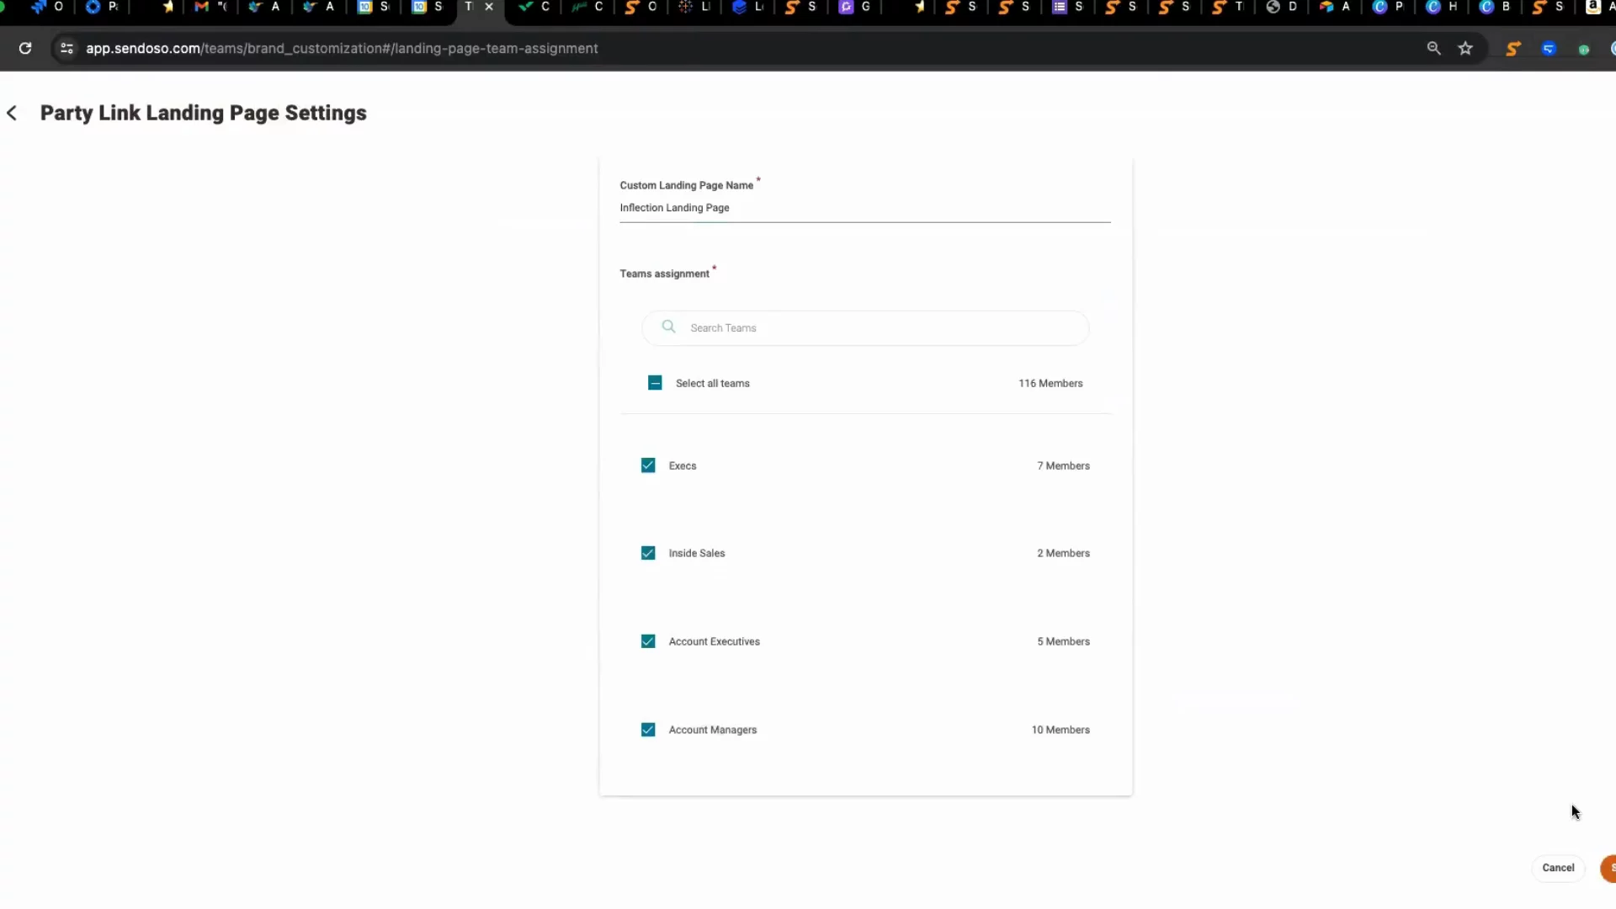Go back using the left chevron arrow
This screenshot has width=1616, height=909.
(x=12, y=113)
